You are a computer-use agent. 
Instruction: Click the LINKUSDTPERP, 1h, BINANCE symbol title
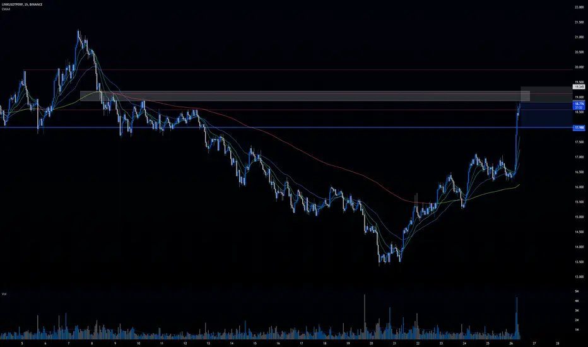pyautogui.click(x=22, y=4)
